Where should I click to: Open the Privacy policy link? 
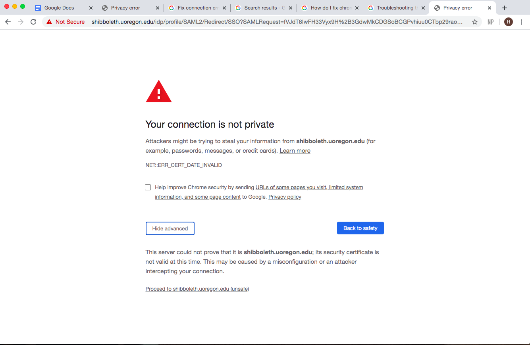click(x=285, y=197)
